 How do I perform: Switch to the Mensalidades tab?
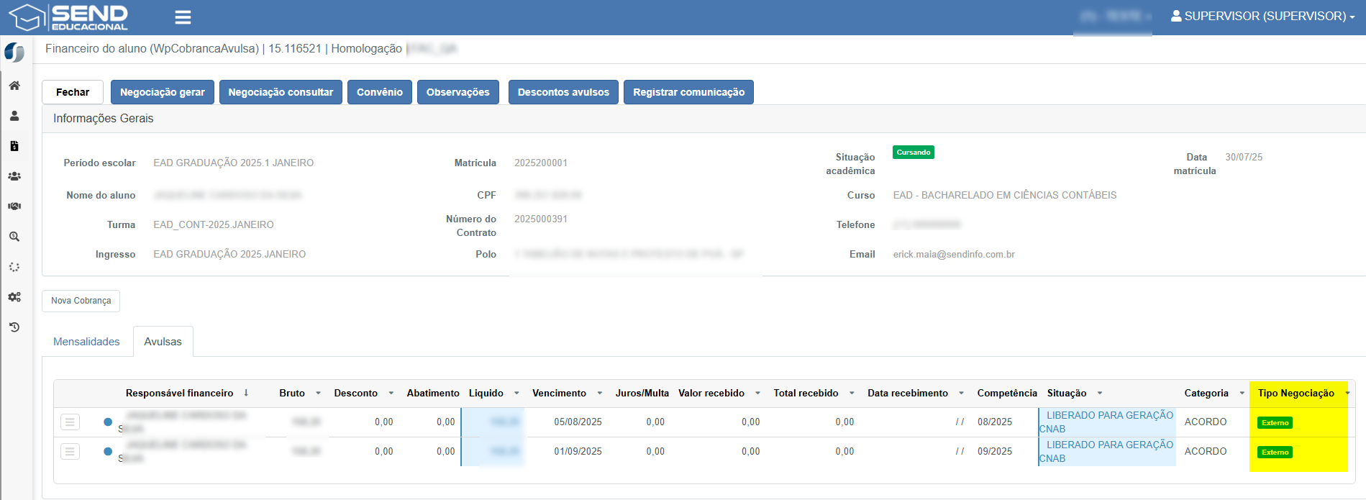(x=86, y=342)
